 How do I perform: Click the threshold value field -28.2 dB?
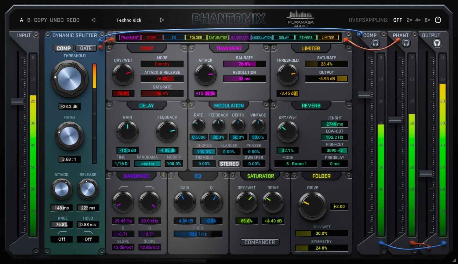coord(70,107)
